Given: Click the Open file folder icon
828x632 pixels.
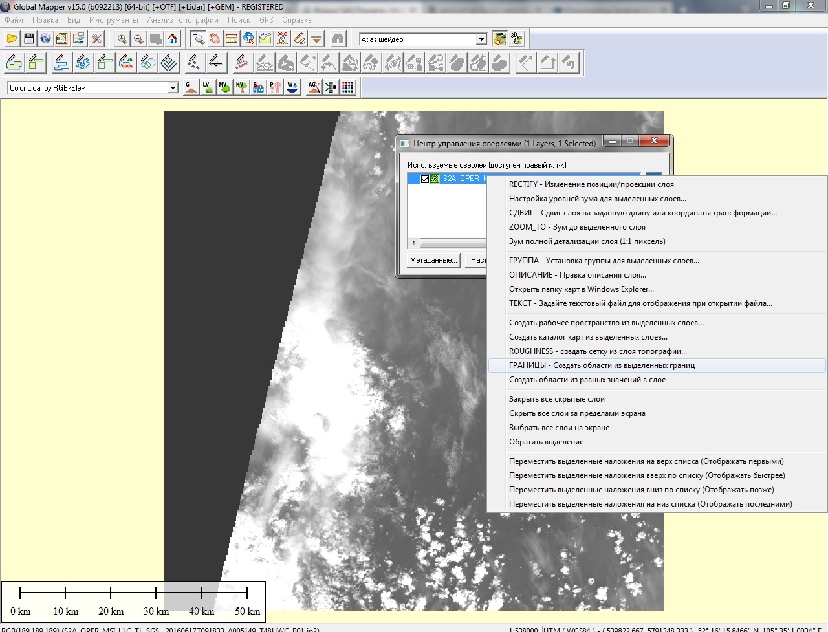Looking at the screenshot, I should 12,39.
